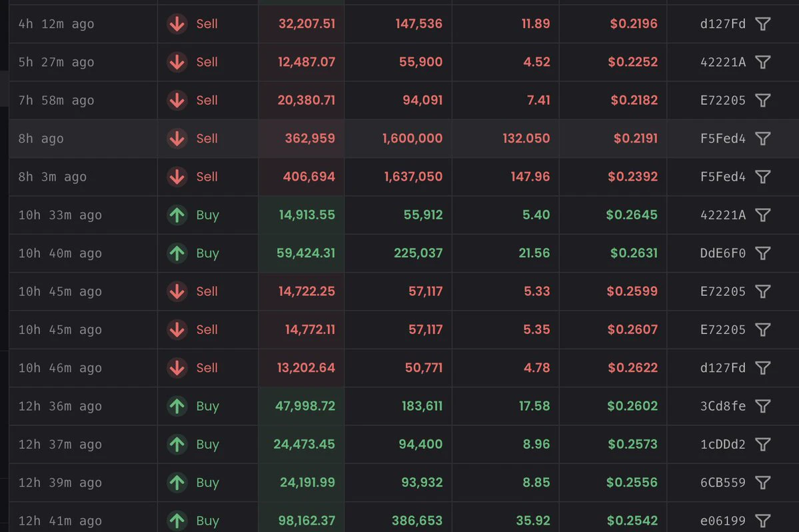
Task: Filter trades by wallet 6CB559
Action: (x=762, y=483)
